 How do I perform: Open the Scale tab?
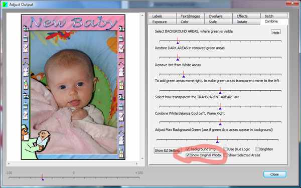[x=218, y=22]
